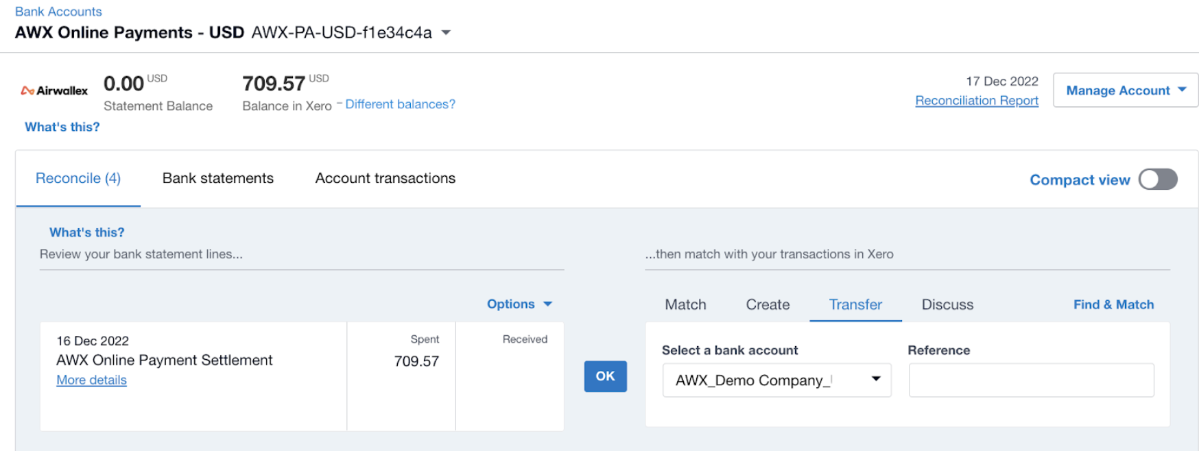Click the Find & Match link
The image size is (1199, 451).
tap(1113, 305)
